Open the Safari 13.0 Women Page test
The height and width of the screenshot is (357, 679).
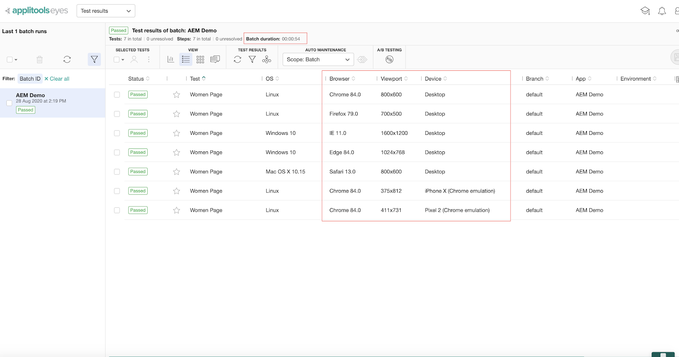tap(206, 172)
